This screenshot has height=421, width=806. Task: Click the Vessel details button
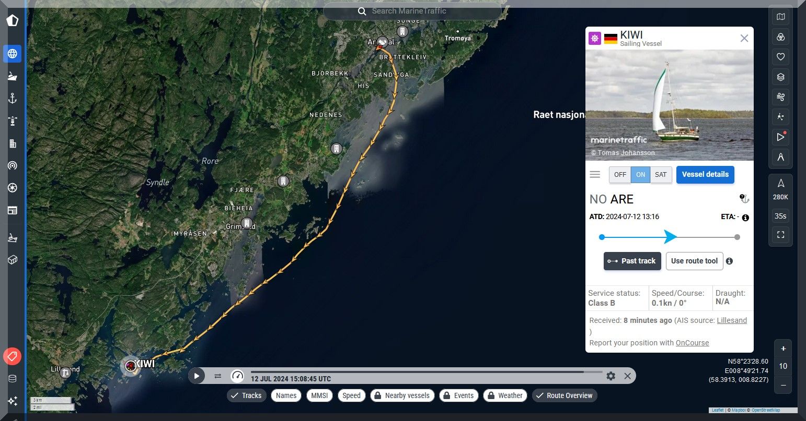[705, 175]
